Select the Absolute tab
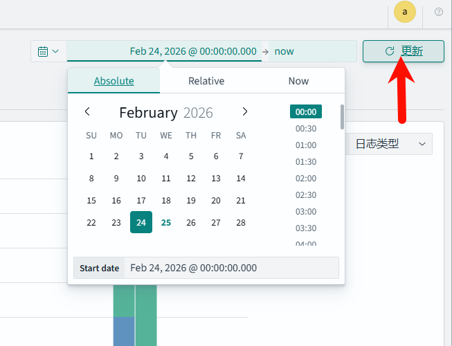This screenshot has height=346, width=452. (114, 81)
